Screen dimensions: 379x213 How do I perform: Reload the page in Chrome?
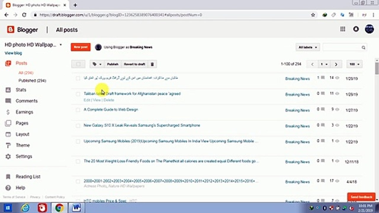(24, 15)
